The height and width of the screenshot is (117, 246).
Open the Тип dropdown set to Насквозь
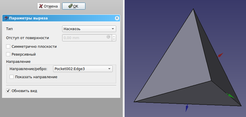(89, 29)
